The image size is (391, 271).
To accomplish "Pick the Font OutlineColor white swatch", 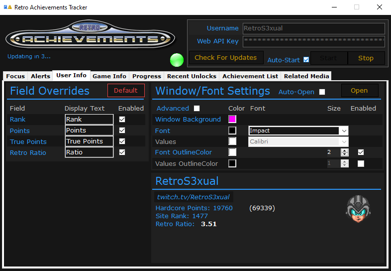I will tap(232, 152).
